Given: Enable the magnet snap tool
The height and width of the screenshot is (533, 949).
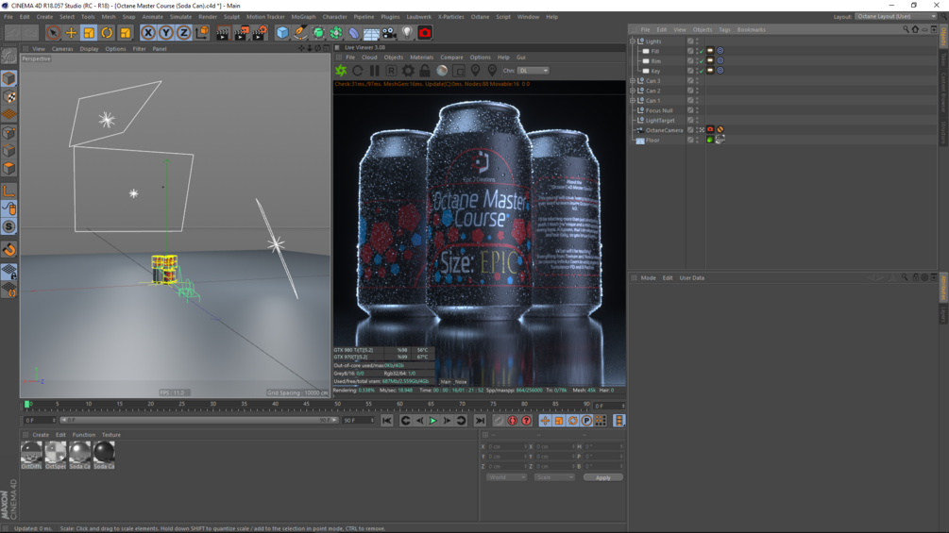Looking at the screenshot, I should click(9, 250).
